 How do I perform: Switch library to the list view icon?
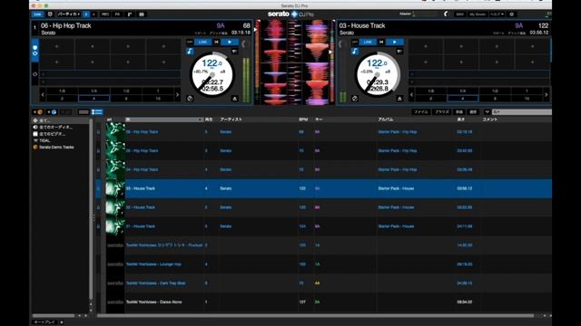coord(97,112)
